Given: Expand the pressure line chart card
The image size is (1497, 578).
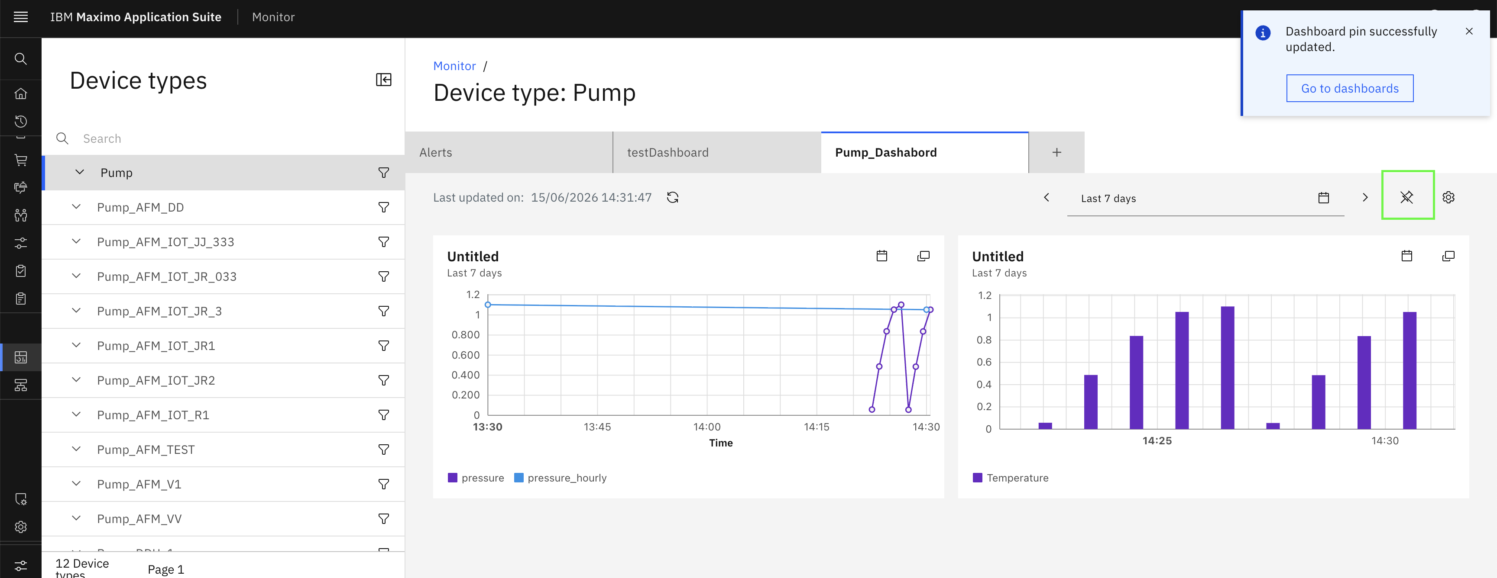Looking at the screenshot, I should click(923, 256).
